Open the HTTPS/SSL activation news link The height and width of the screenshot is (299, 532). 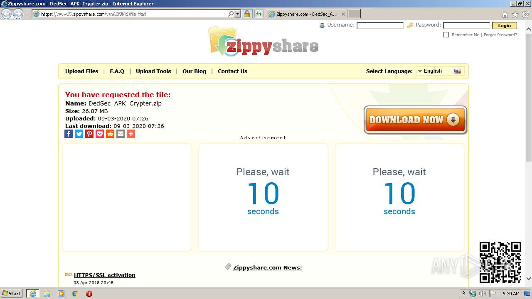(105, 275)
